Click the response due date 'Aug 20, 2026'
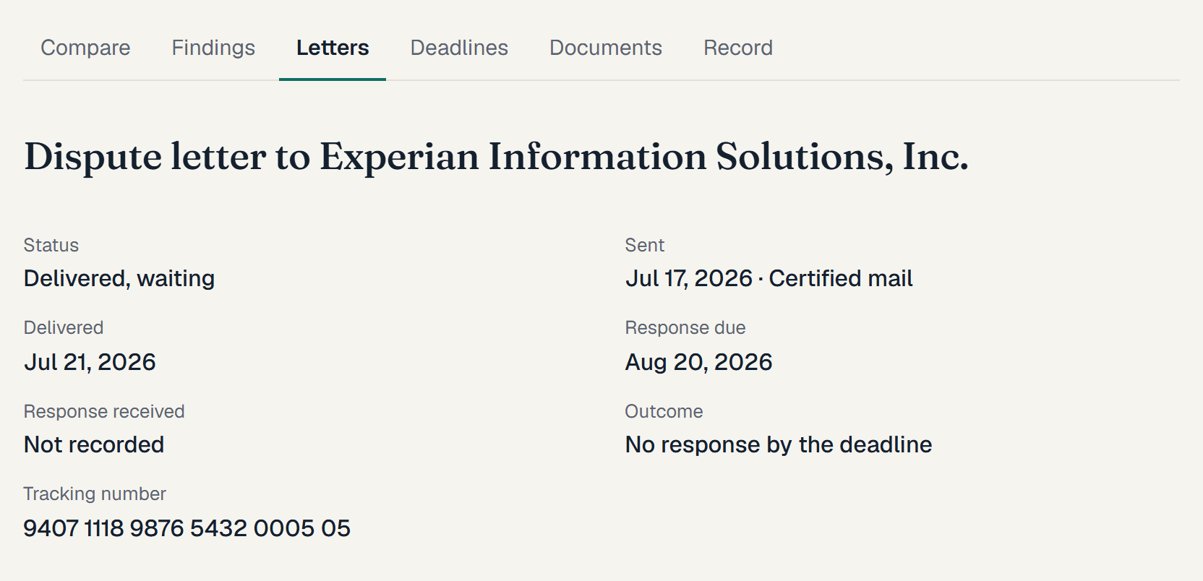Image resolution: width=1203 pixels, height=581 pixels. pyautogui.click(x=698, y=361)
